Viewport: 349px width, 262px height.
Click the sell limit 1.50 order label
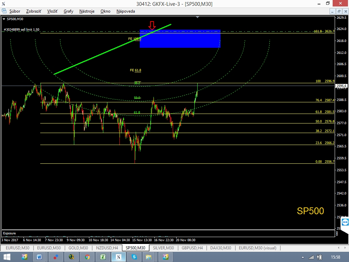(21, 30)
